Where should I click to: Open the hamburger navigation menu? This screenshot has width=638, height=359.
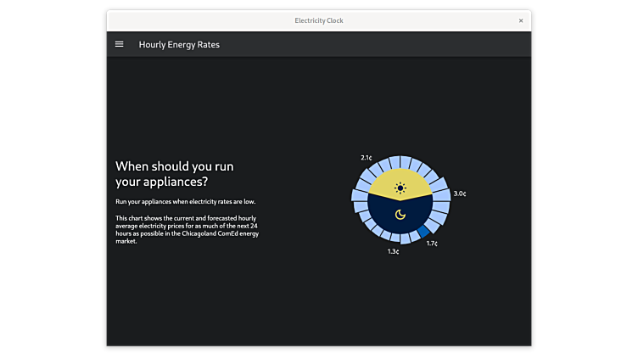coord(119,44)
